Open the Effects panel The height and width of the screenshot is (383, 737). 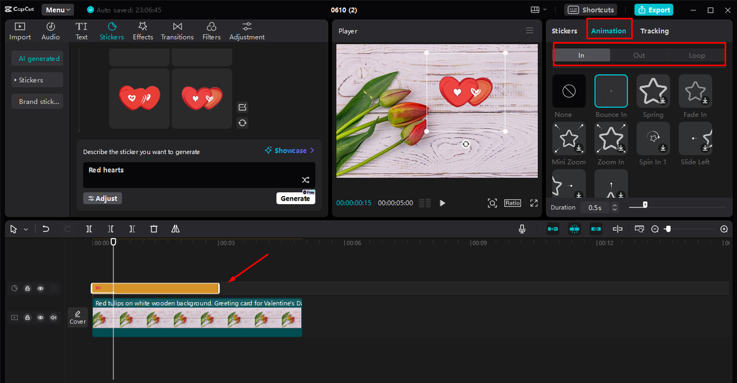point(143,31)
